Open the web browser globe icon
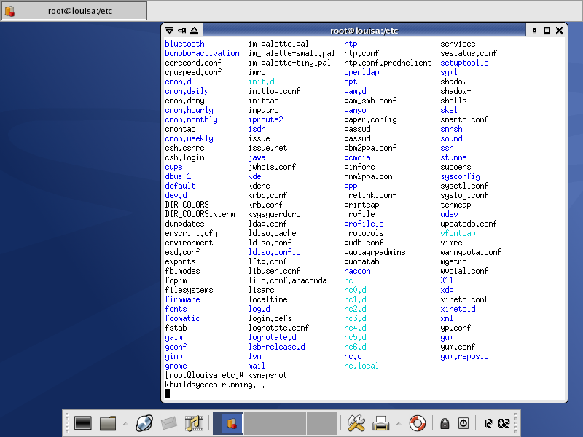The width and height of the screenshot is (583, 437). [x=144, y=422]
